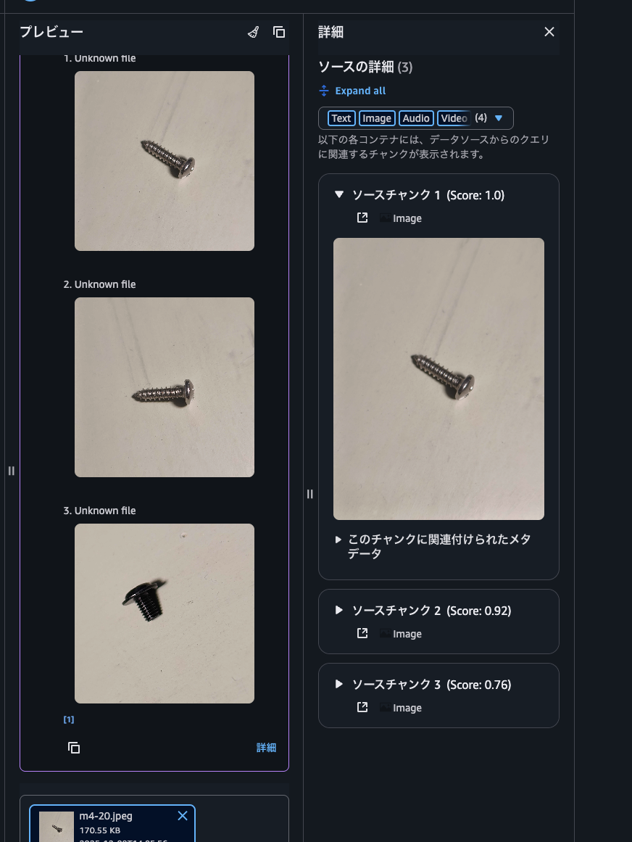Copy the preview content using the copy icon

279,32
